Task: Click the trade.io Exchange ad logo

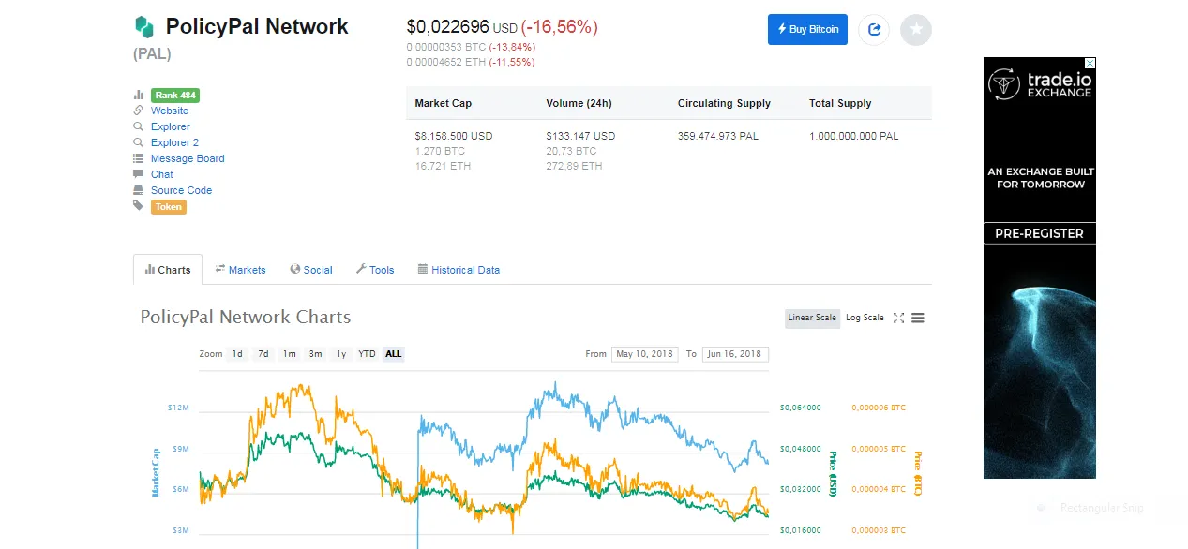Action: coord(1040,86)
